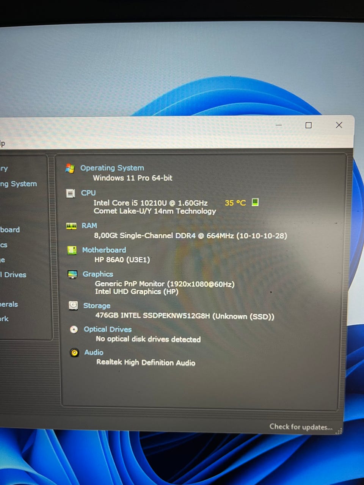Click Check for updates link
Screen dimensions: 364x485
pos(301,427)
